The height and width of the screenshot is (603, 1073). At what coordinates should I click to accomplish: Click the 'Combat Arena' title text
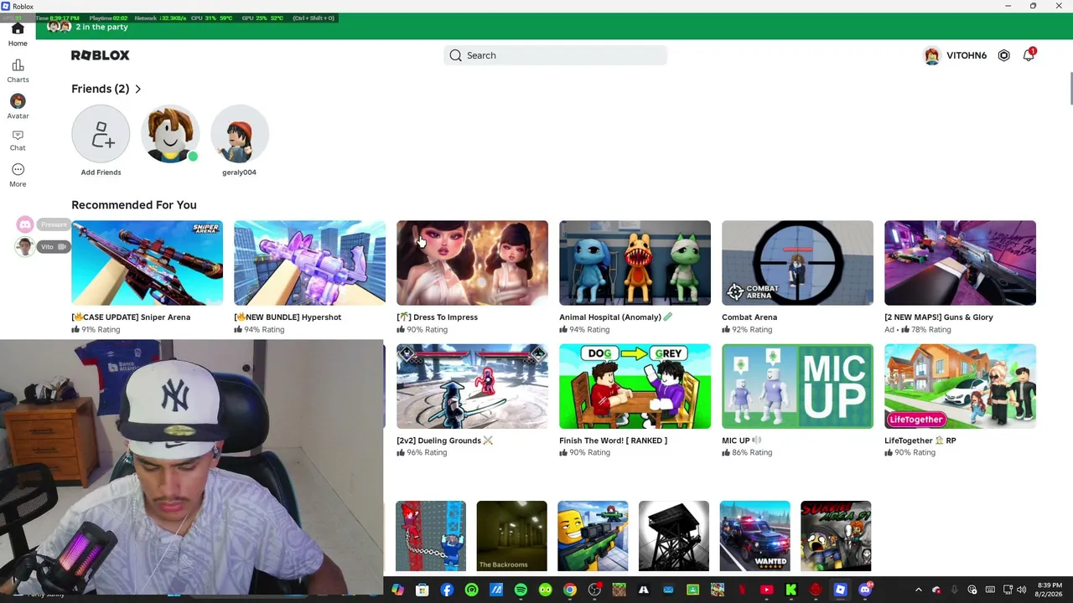click(749, 317)
